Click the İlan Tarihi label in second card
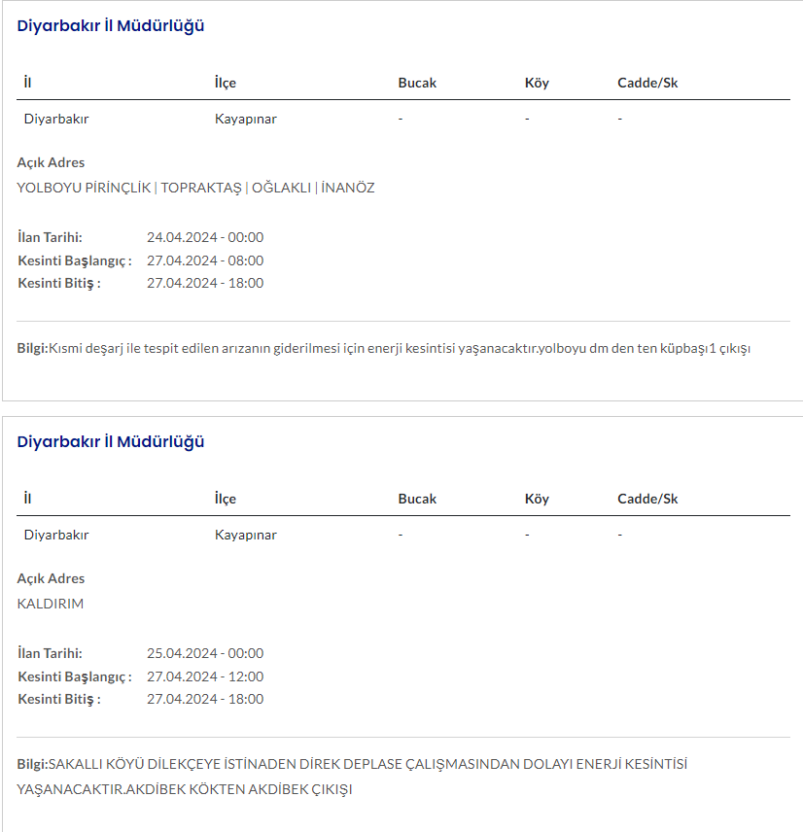Viewport: 803px width, 832px height. (50, 653)
